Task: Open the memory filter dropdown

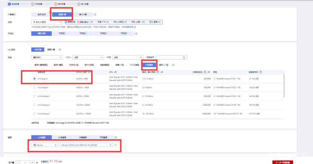Action: pos(128,57)
